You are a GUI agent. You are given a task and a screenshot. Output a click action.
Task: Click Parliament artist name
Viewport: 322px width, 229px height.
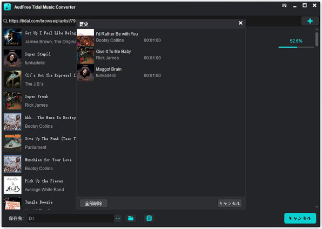(x=36, y=148)
